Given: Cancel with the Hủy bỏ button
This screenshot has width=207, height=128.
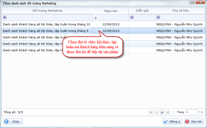Looking at the screenshot, I should [x=194, y=121].
